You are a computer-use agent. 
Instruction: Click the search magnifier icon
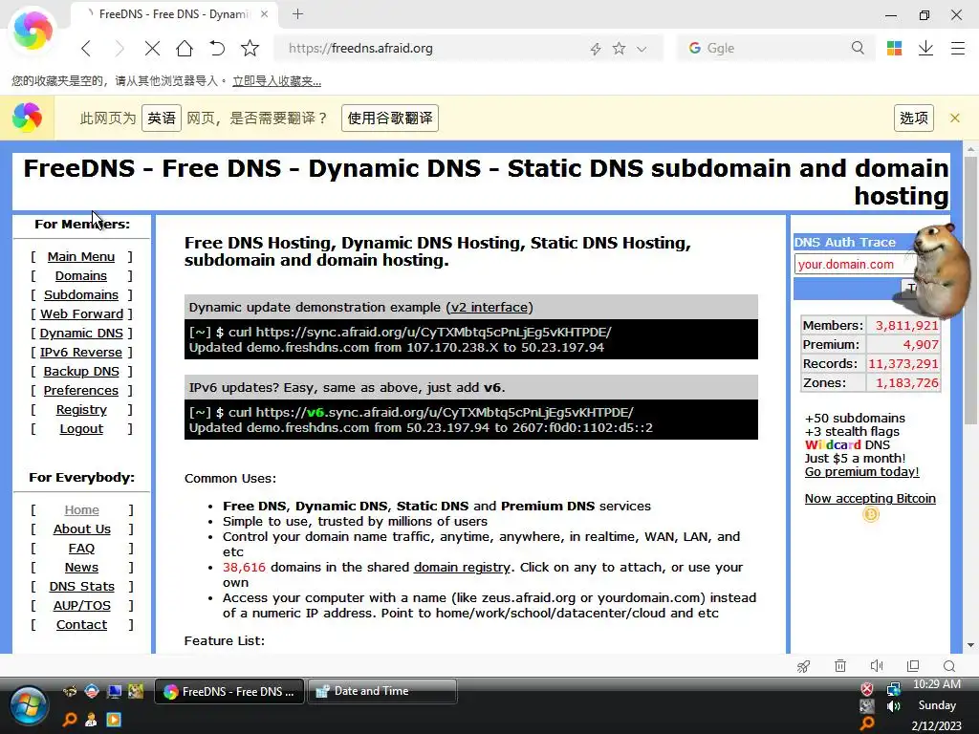(x=858, y=48)
